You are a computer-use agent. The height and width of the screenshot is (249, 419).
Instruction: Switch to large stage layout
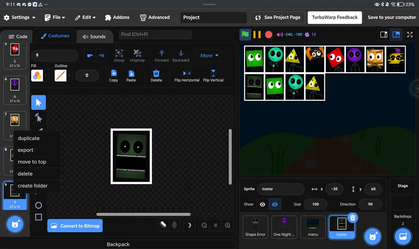(x=396, y=35)
